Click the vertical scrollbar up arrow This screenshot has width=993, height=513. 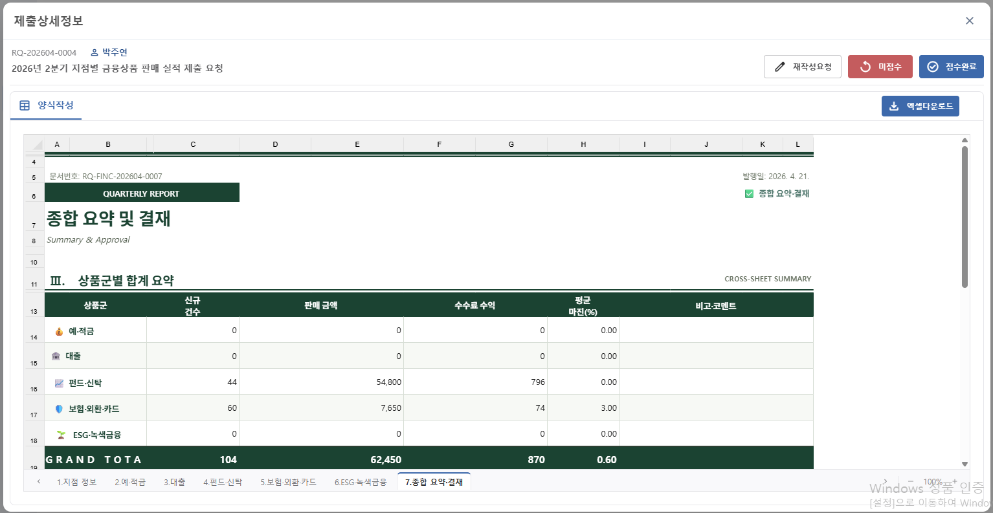pos(965,140)
